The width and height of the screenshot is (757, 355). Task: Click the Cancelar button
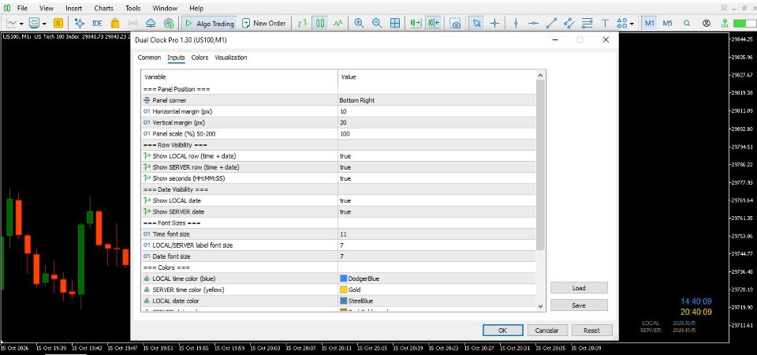[547, 331]
